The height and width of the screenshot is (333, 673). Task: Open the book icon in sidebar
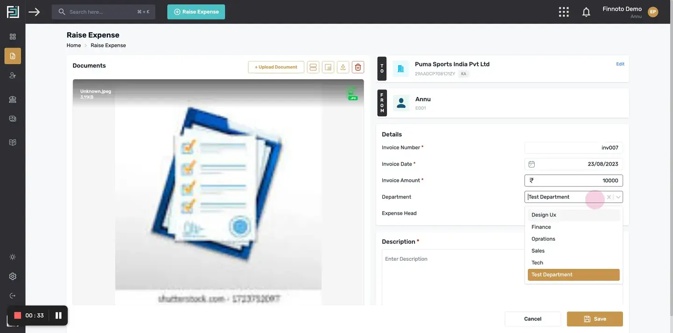click(13, 142)
